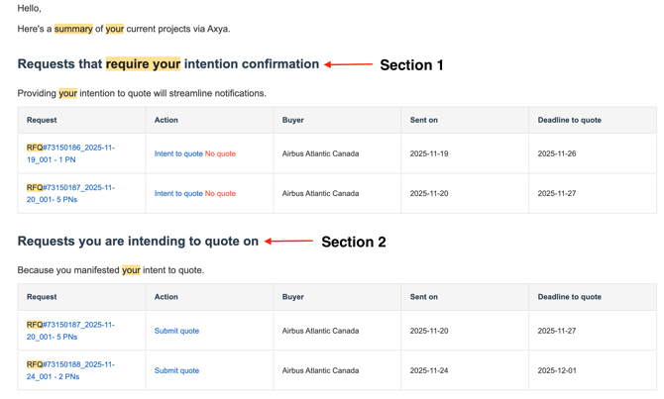Click the Section 1 annotation label
Image resolution: width=664 pixels, height=399 pixels.
(x=411, y=65)
